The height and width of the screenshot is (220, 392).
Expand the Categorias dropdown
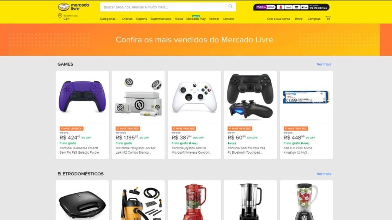click(109, 19)
